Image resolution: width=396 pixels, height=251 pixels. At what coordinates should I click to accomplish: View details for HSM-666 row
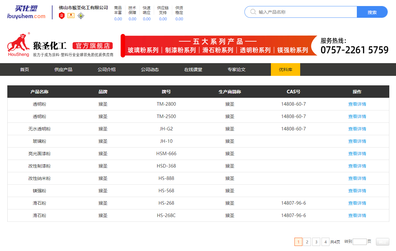(x=357, y=154)
